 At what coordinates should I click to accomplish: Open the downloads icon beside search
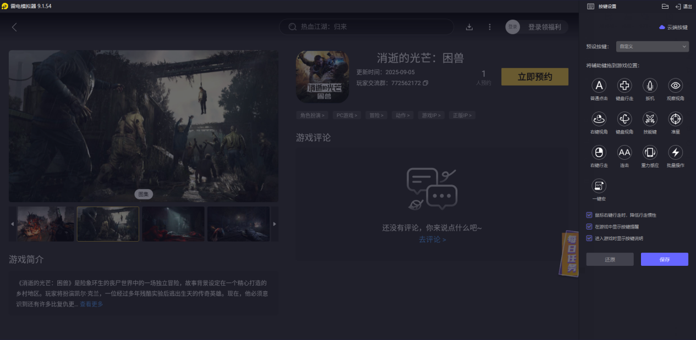coord(469,27)
